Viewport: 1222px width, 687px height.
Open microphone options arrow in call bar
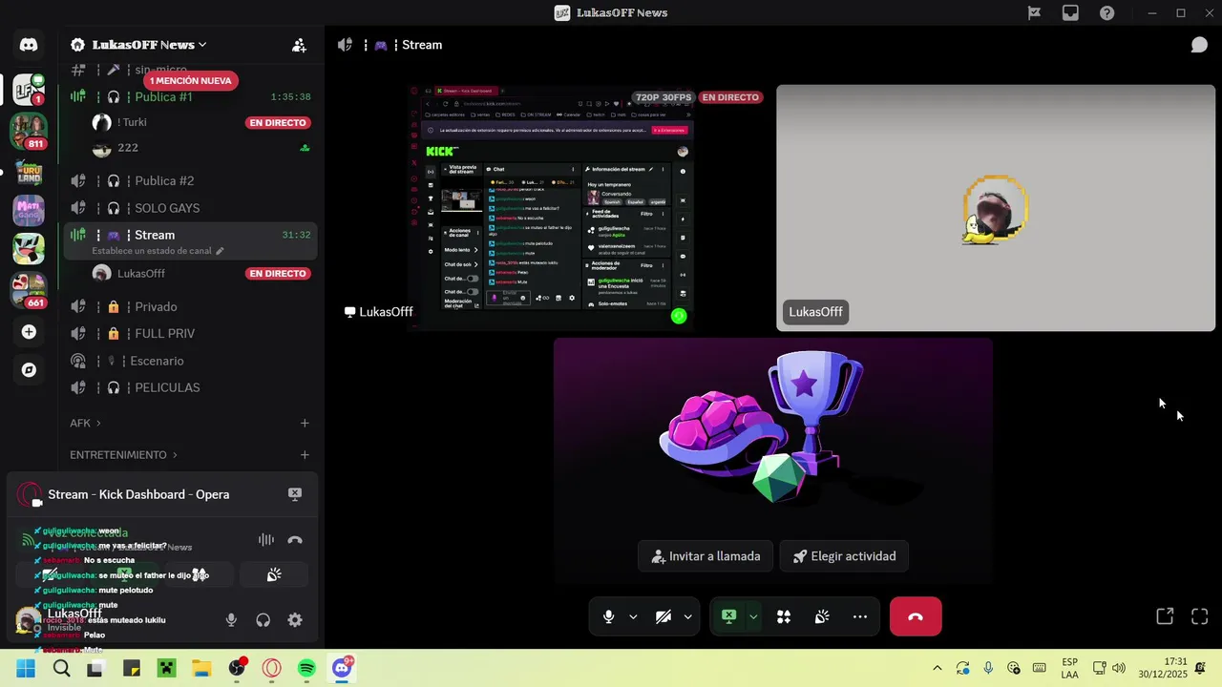[x=633, y=617]
